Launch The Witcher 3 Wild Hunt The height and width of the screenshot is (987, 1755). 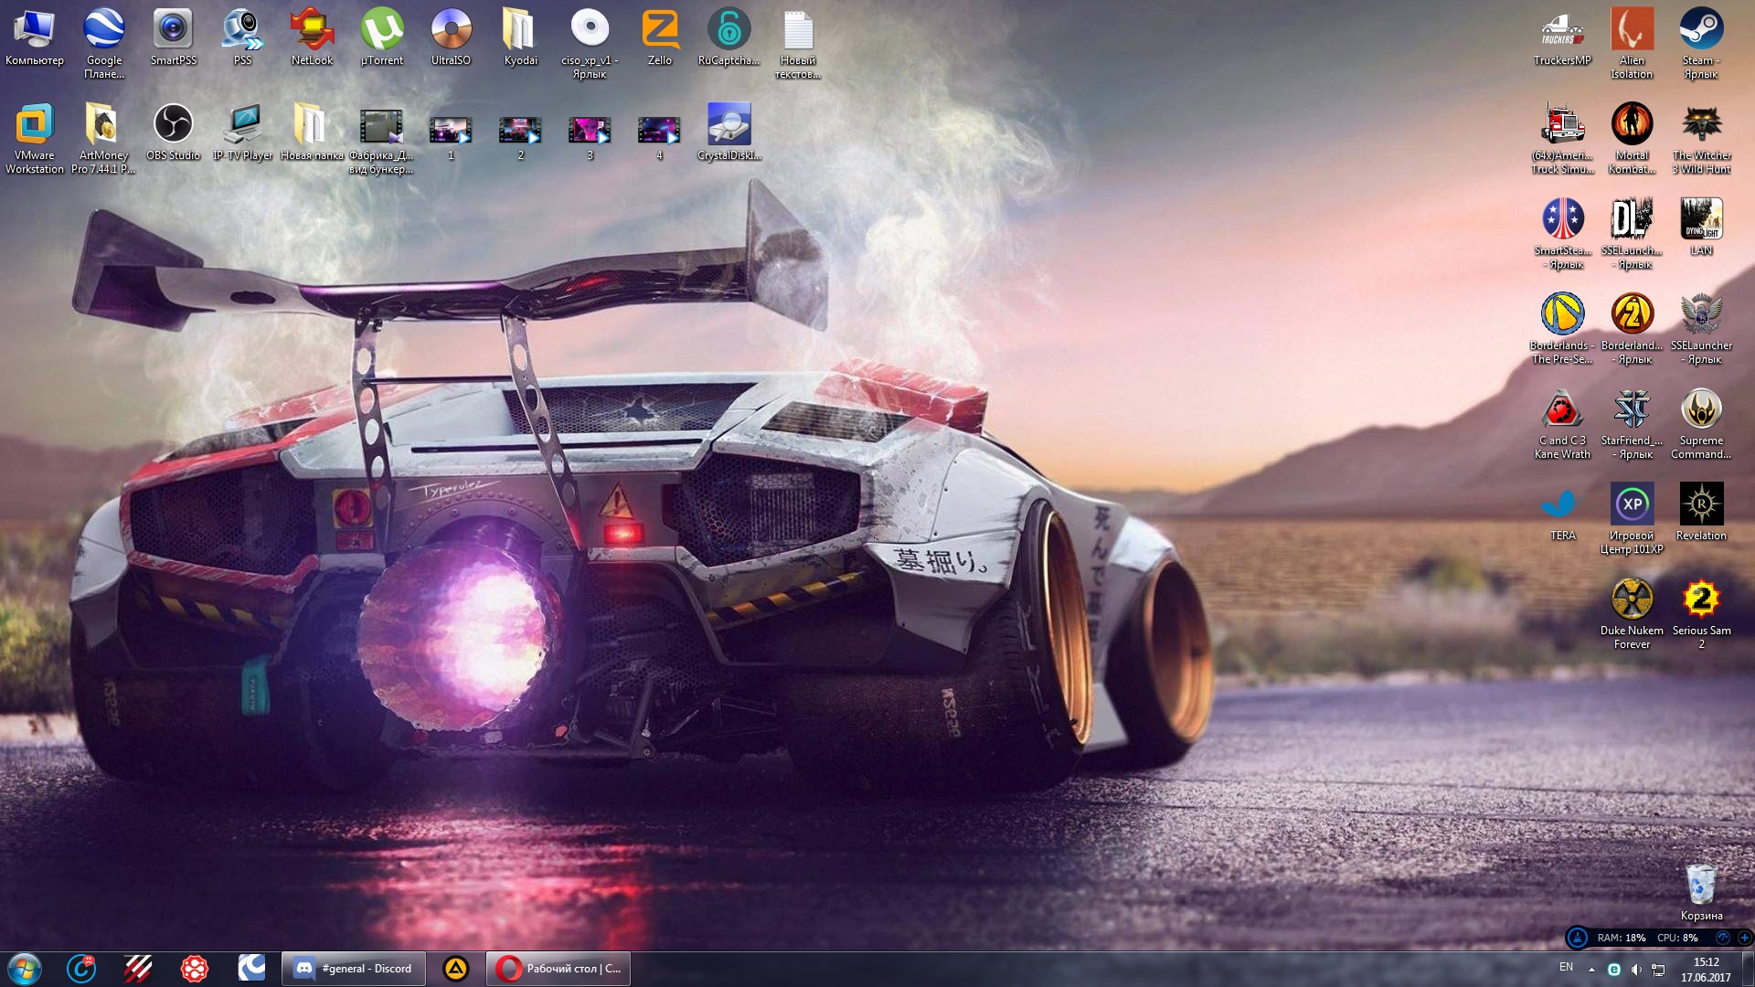point(1701,137)
